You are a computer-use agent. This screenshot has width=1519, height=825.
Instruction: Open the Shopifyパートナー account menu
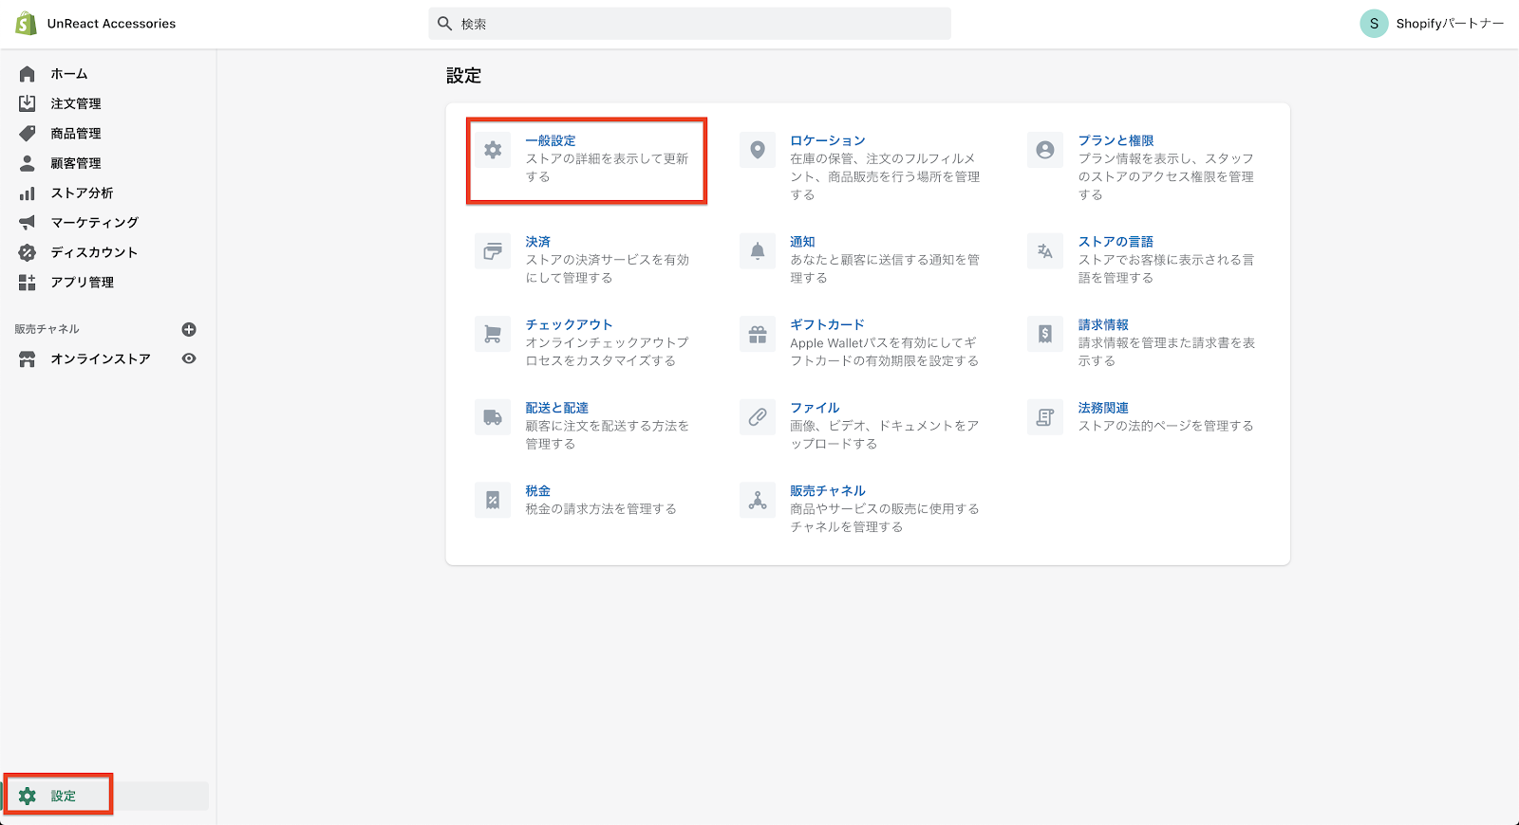click(1432, 24)
